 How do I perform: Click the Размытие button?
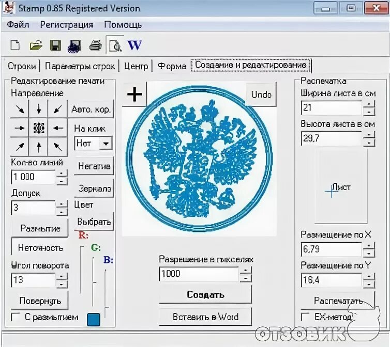40,228
